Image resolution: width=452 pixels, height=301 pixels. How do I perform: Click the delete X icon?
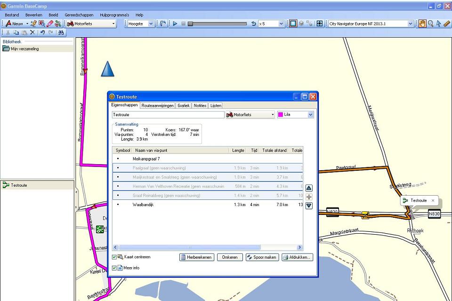32,32
